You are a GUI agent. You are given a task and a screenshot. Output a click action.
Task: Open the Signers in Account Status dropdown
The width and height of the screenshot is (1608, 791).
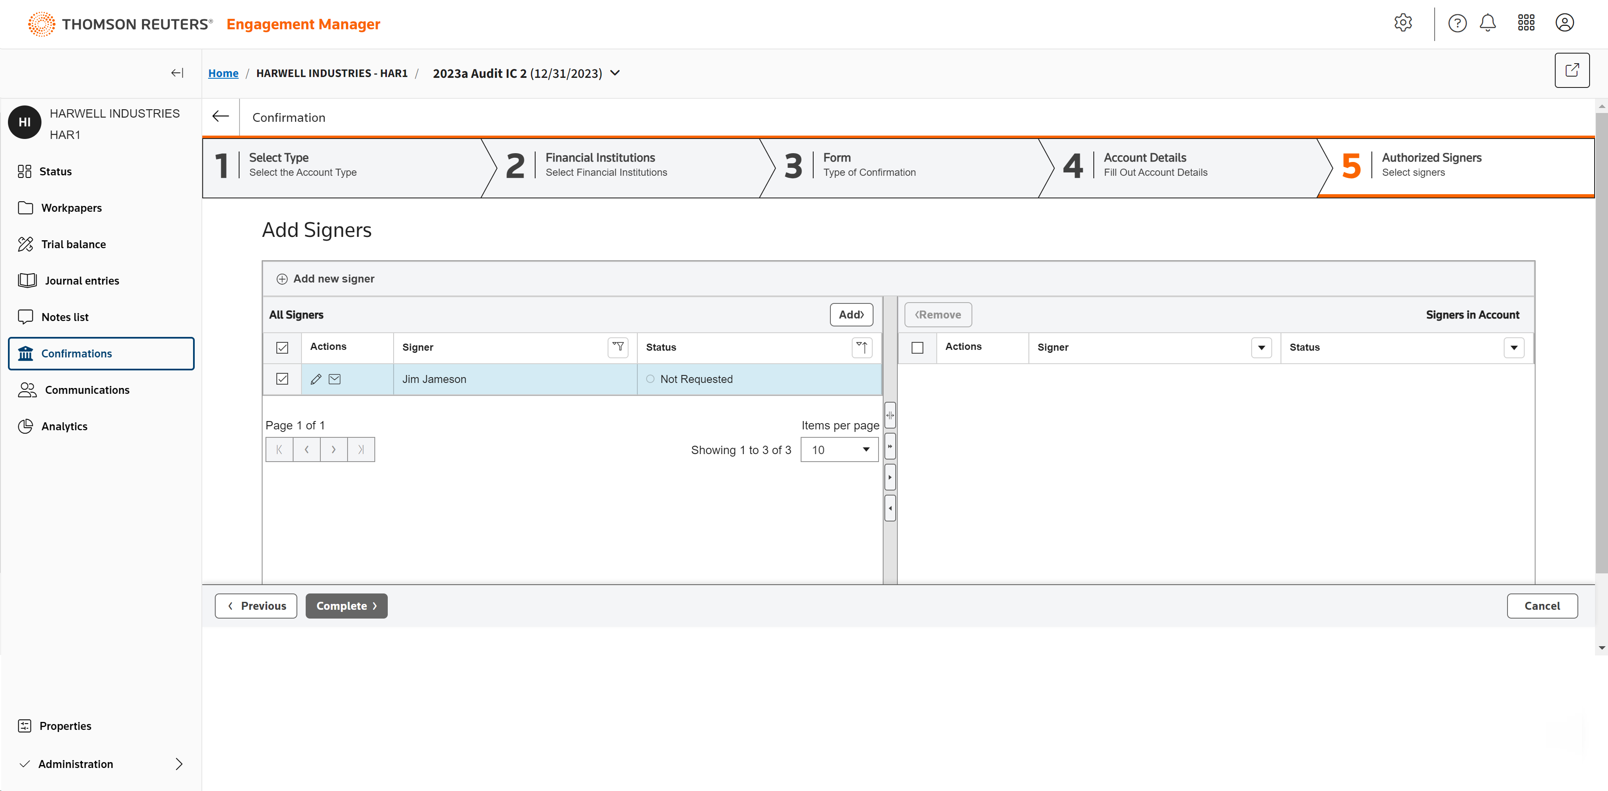(x=1514, y=347)
